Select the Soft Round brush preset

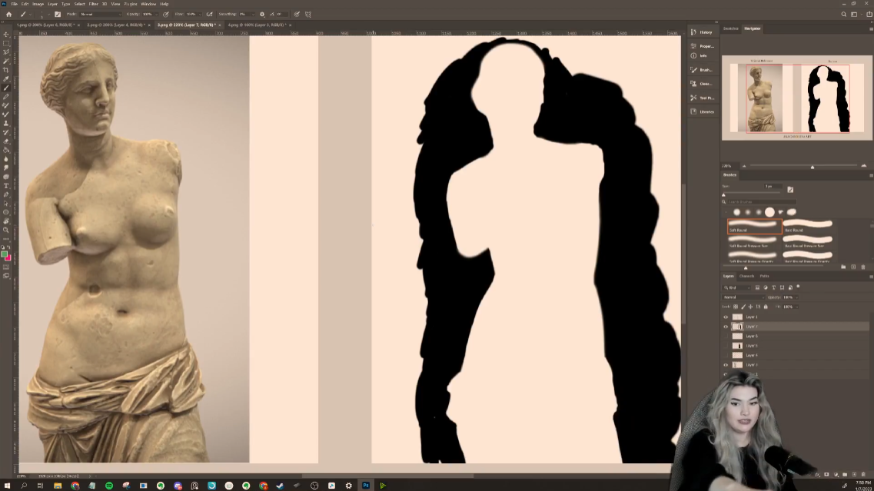click(754, 226)
